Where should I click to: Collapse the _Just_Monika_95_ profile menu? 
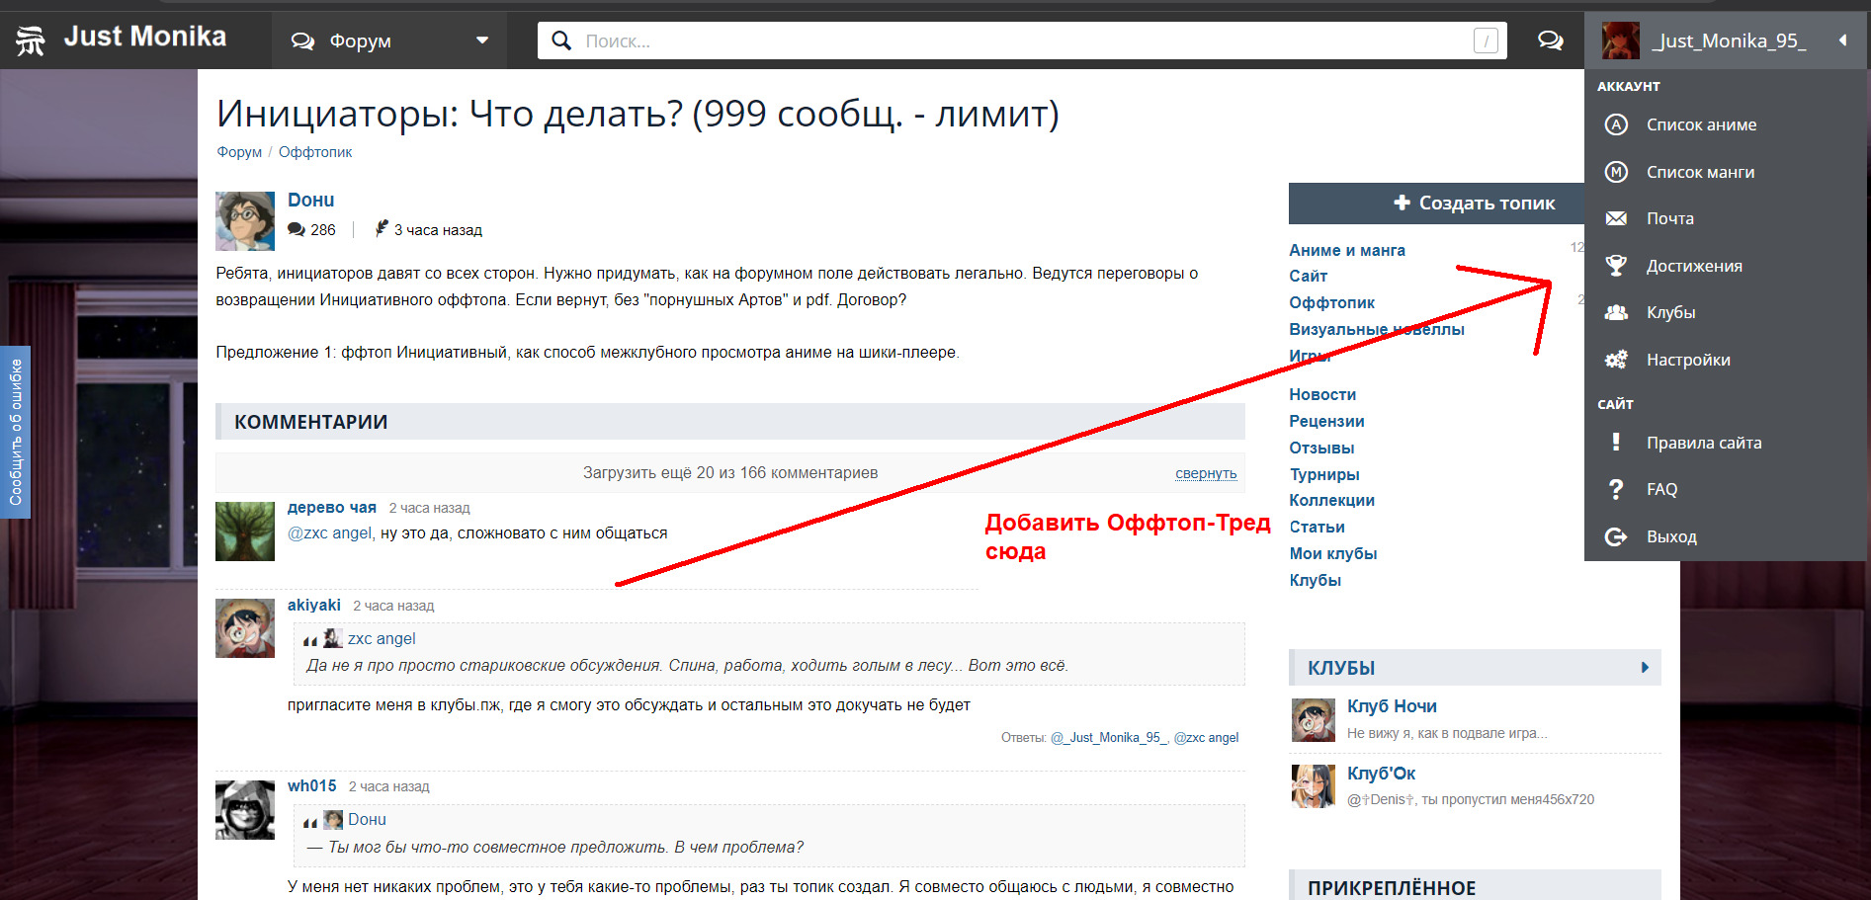coord(1842,41)
